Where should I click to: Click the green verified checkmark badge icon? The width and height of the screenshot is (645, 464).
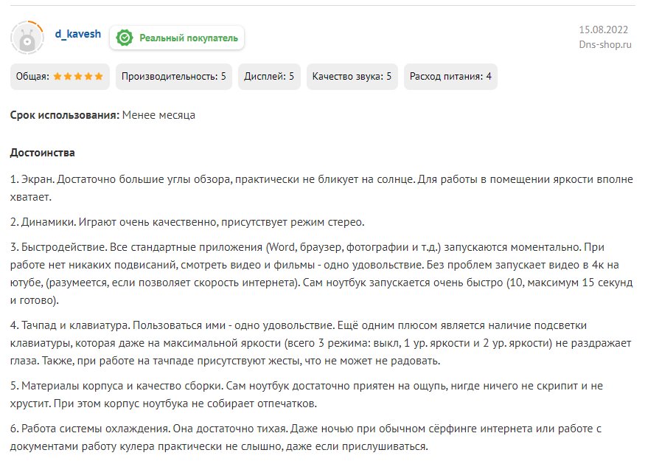coord(125,38)
